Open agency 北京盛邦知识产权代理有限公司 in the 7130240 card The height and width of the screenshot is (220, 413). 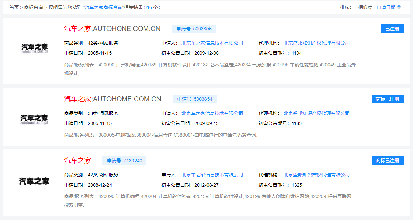pyautogui.click(x=317, y=175)
